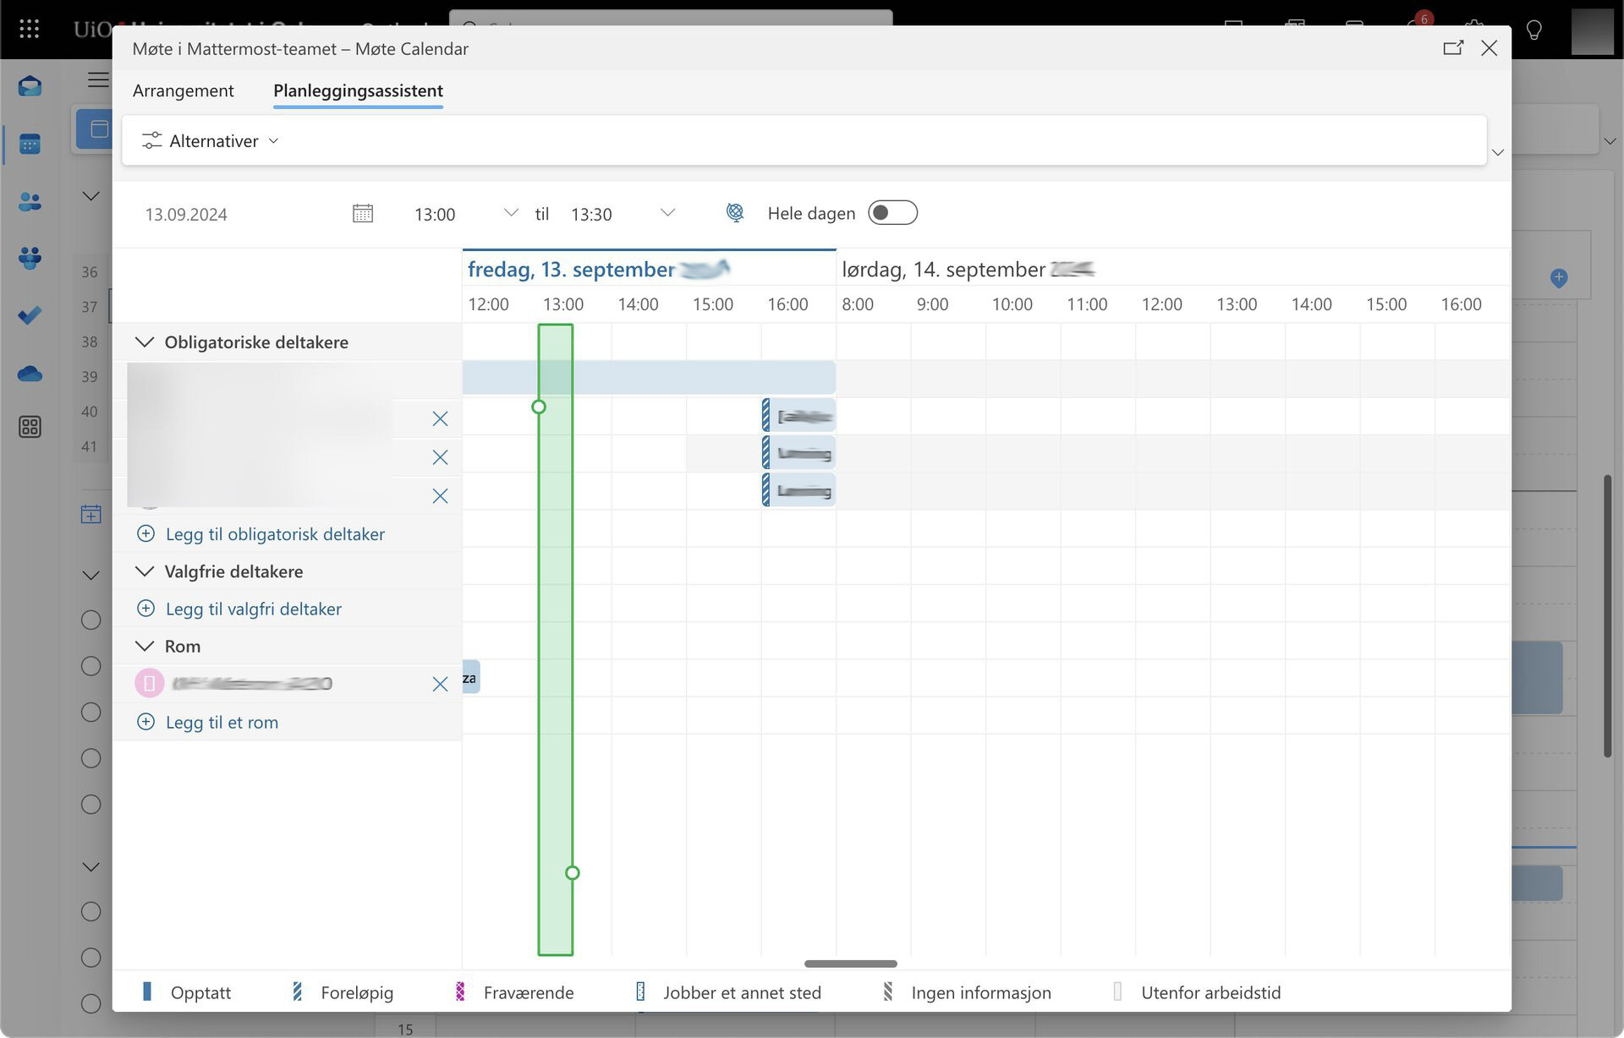Screen dimensions: 1624x1038
Task: Open OneDrive cloud icon in sidebar
Action: (x=30, y=374)
